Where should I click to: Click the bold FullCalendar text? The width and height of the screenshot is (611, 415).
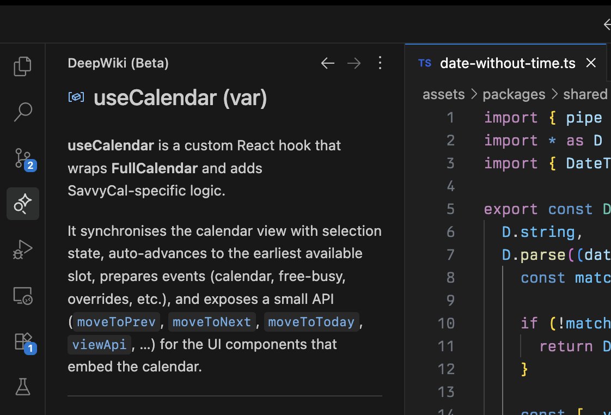[155, 168]
